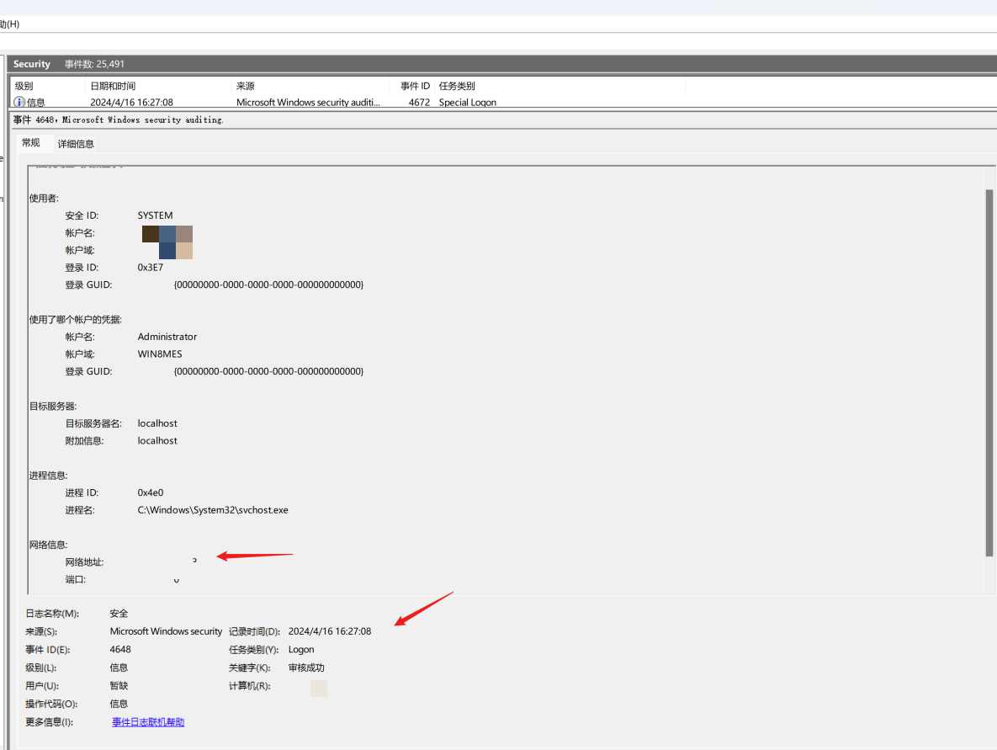Click the information icon in the event row
The image size is (997, 750).
(x=19, y=103)
